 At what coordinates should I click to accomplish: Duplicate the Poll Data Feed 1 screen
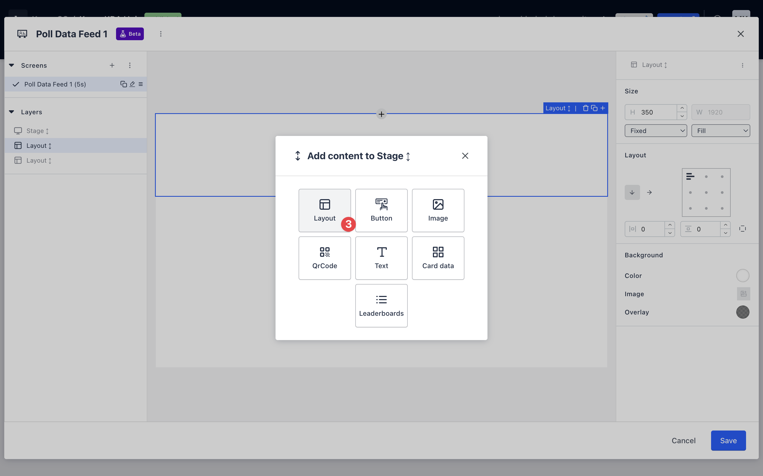click(x=123, y=84)
